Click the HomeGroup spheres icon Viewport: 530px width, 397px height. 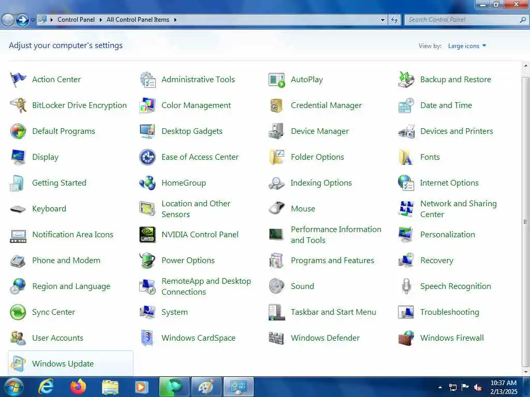148,183
